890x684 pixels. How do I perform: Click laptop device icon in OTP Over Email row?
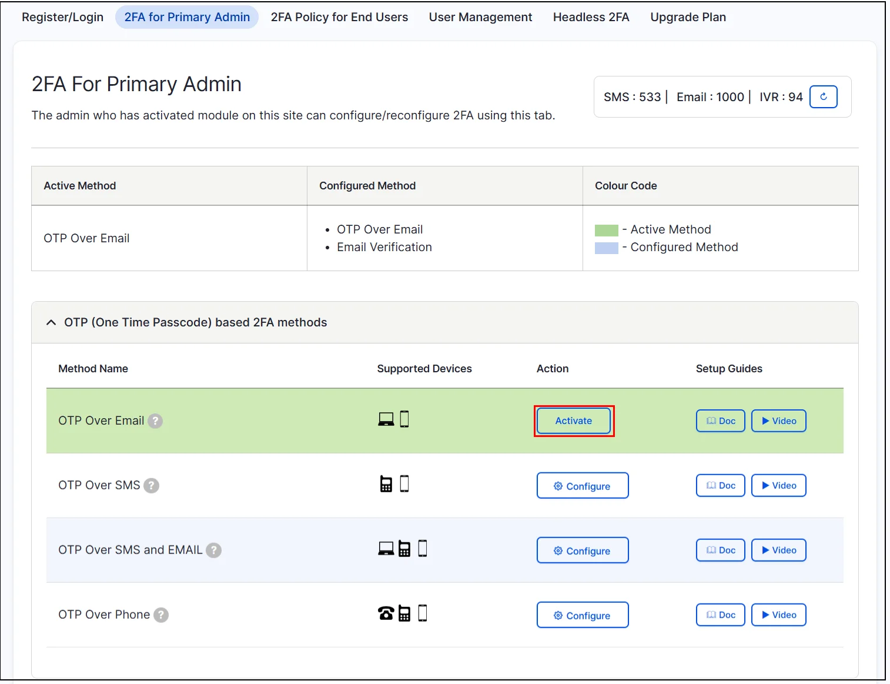[386, 419]
